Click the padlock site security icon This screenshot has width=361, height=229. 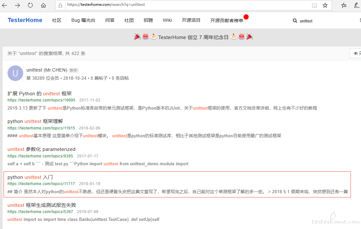coord(60,6)
